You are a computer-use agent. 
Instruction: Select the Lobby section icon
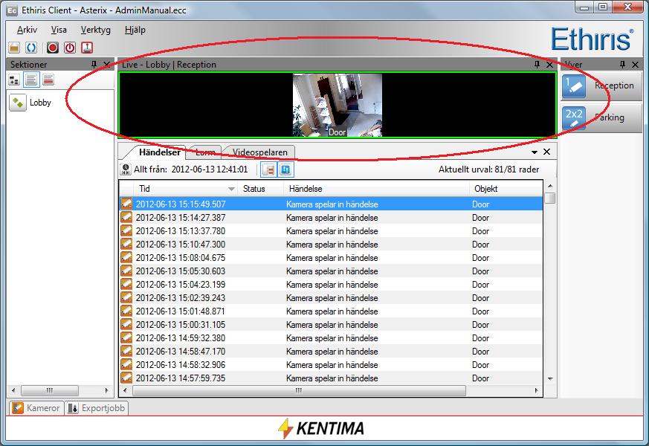(18, 103)
